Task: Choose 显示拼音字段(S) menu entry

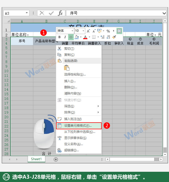Action: coord(79,138)
